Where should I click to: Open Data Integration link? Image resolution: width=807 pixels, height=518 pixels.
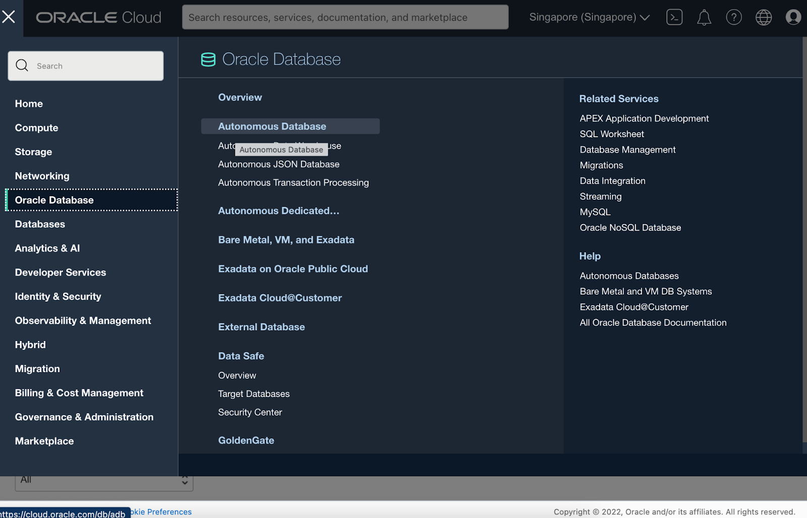[612, 181]
